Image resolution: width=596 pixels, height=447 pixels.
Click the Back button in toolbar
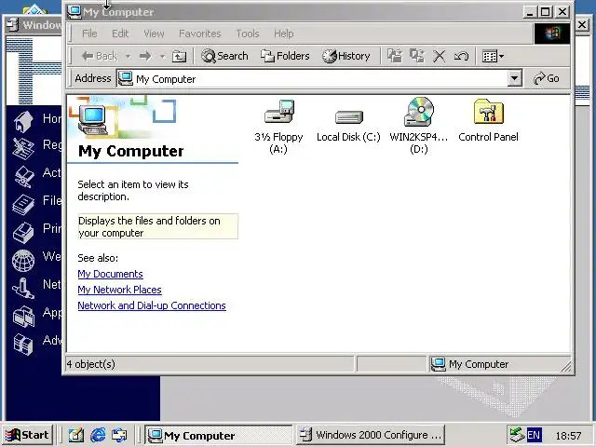(x=100, y=56)
